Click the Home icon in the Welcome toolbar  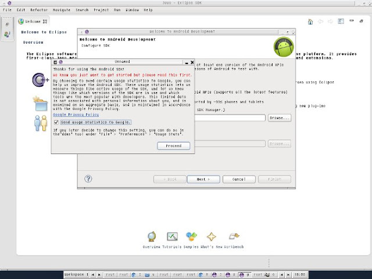310,22
